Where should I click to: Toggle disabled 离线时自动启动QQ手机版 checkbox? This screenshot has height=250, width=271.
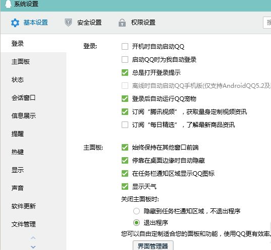(125, 85)
